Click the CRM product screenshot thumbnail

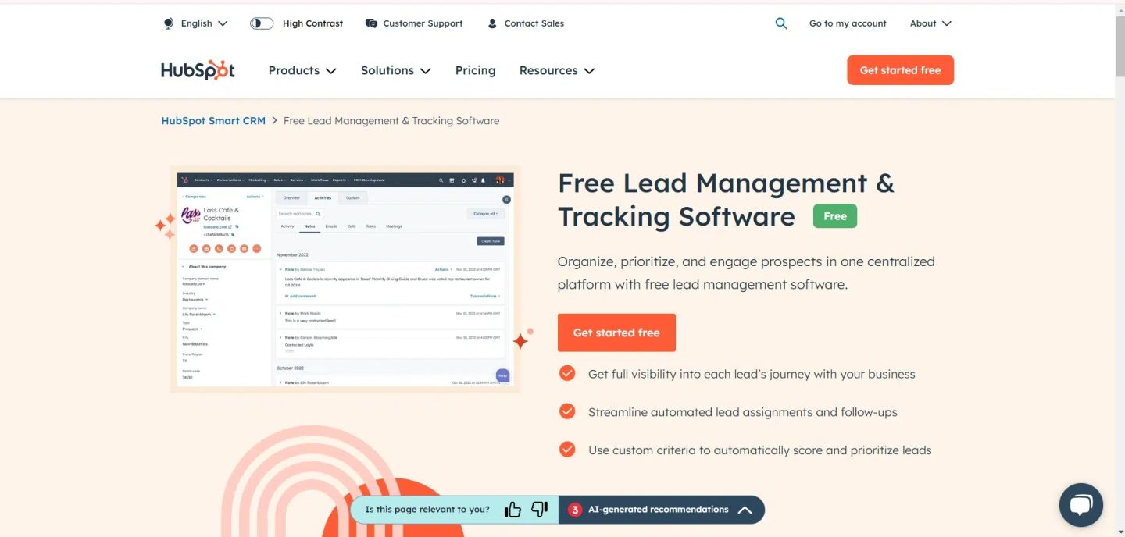pos(345,279)
